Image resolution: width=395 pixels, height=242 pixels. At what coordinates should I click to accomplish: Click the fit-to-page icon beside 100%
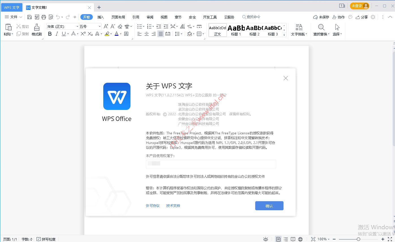pyautogui.click(x=313, y=239)
